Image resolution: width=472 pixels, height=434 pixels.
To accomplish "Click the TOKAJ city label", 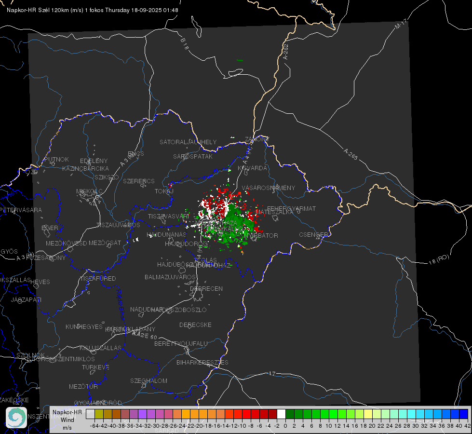I will pos(164,191).
